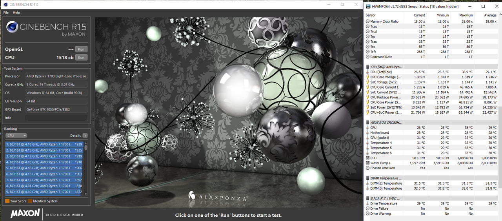Click the Tcas row clock icon
The width and height of the screenshot is (502, 221).
coord(367,27)
